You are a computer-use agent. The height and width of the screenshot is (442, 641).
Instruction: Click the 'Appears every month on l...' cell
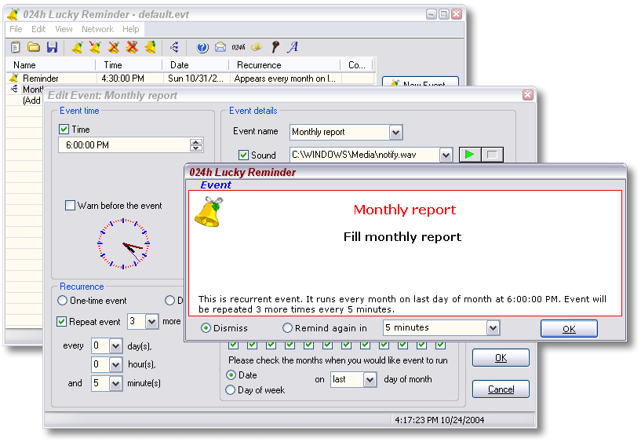(285, 78)
